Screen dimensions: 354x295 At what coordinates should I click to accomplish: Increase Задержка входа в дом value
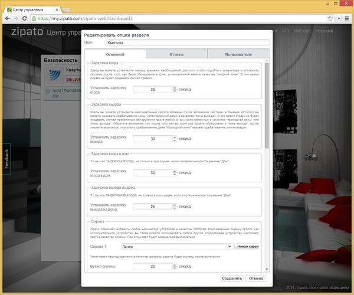[175, 171]
